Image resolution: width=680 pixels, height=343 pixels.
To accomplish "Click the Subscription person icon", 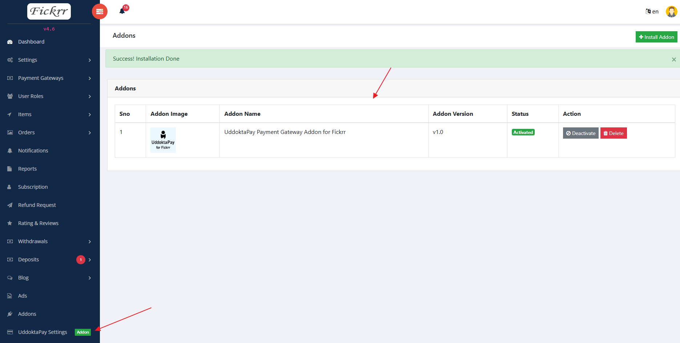I will [x=9, y=187].
